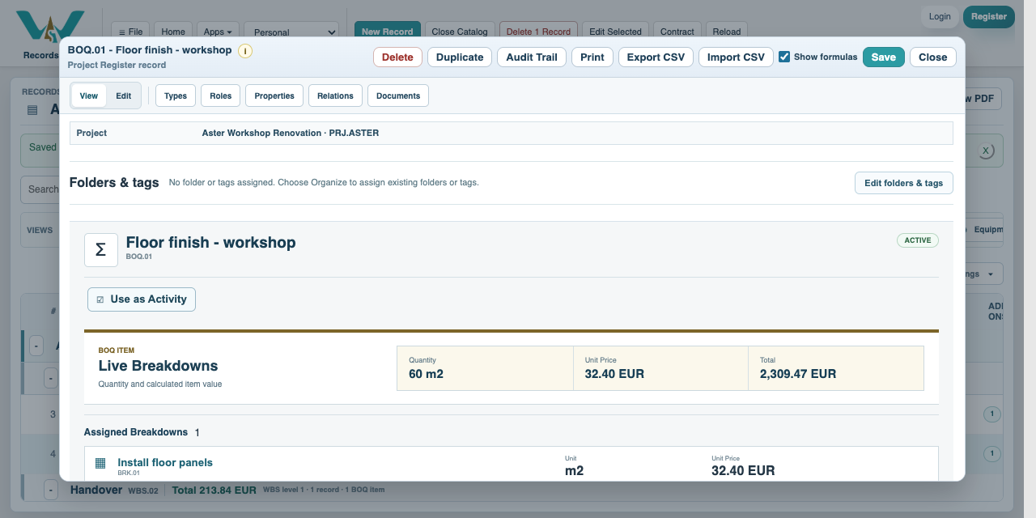The width and height of the screenshot is (1036, 518).
Task: Dismiss the Saved notice with the X icon
Action: (985, 151)
